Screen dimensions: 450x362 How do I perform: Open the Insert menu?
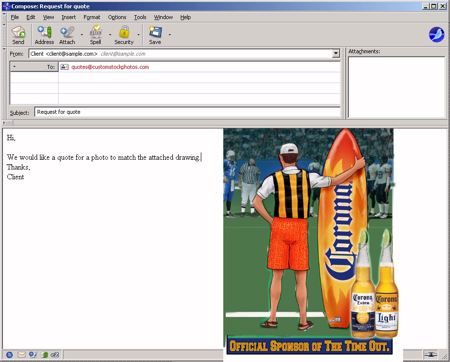(68, 17)
